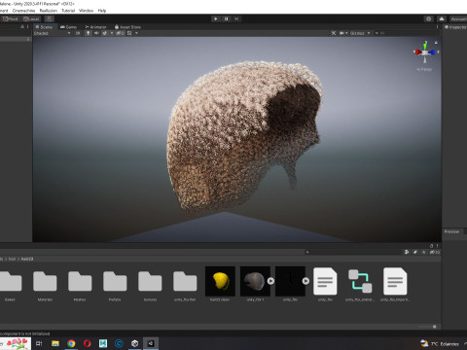The image size is (467, 350).
Task: Open the cloud services icon
Action: [442, 18]
